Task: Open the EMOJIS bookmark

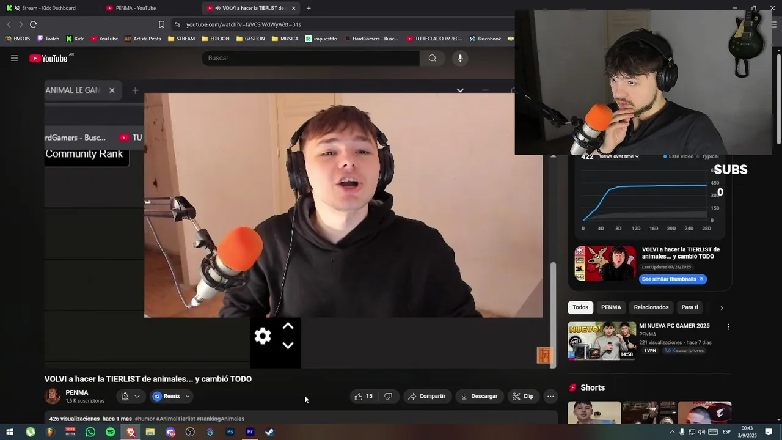Action: coord(18,38)
